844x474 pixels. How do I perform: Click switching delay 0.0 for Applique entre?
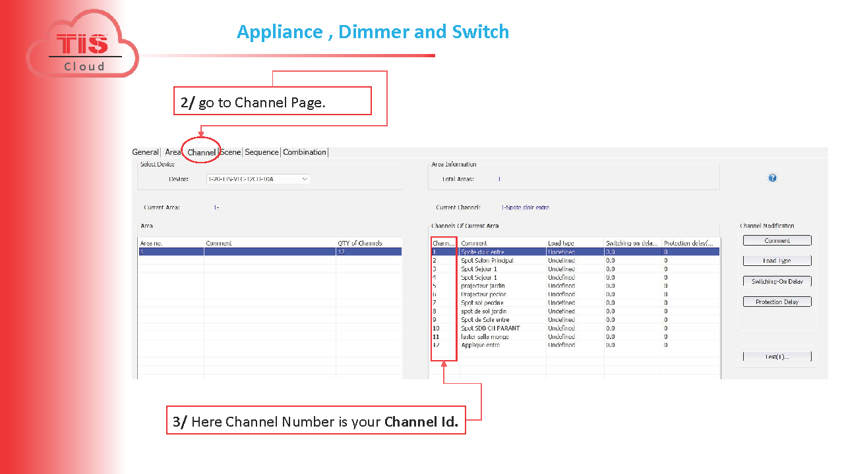click(x=610, y=345)
